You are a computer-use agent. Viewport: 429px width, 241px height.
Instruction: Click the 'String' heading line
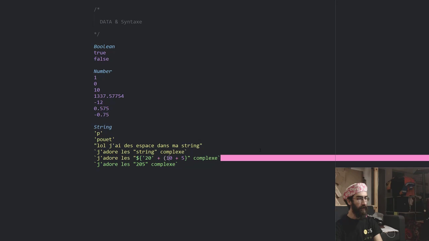click(x=103, y=127)
